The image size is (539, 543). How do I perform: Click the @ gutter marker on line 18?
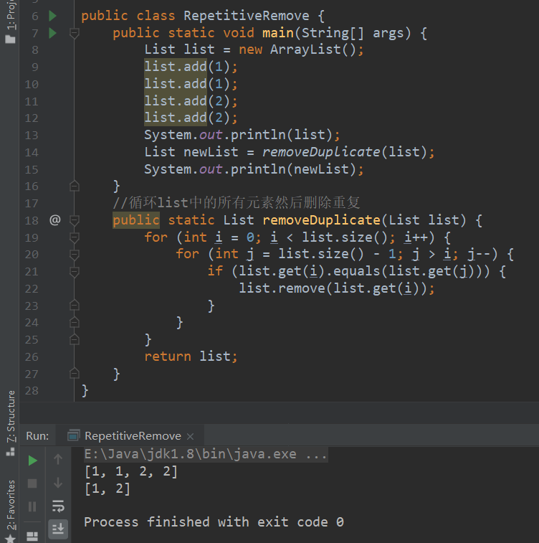pyautogui.click(x=55, y=219)
